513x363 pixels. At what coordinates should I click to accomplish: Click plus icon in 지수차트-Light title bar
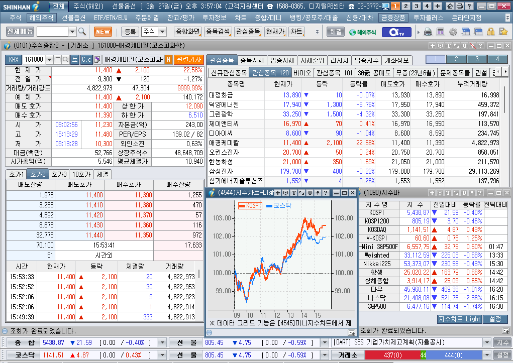(x=278, y=193)
